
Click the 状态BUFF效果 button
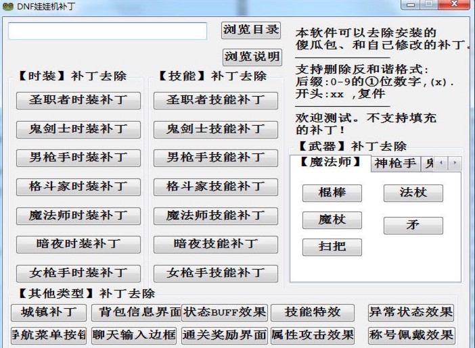pos(225,313)
